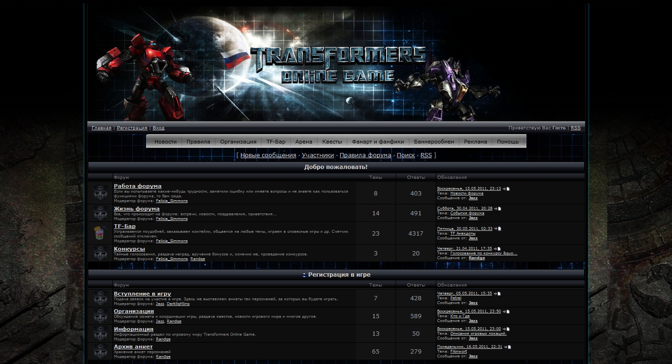Select the Арена menu item
Viewport: 672px width, 364px height.
coord(303,142)
